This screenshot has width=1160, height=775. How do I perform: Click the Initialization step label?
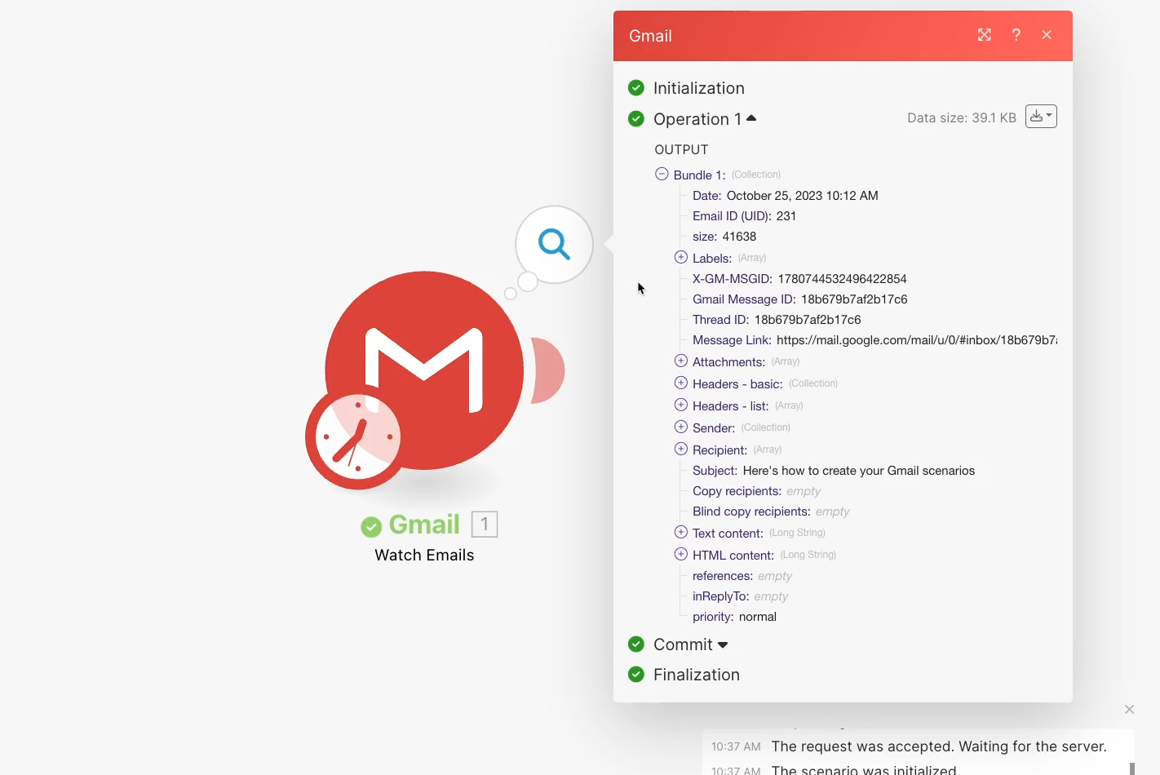(699, 88)
